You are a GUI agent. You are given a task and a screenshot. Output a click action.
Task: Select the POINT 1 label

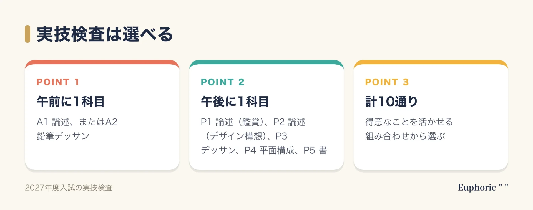click(58, 82)
